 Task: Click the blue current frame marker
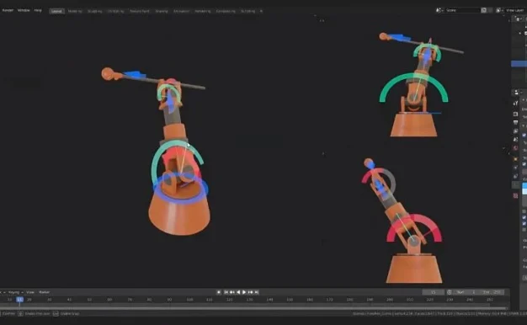tap(20, 300)
